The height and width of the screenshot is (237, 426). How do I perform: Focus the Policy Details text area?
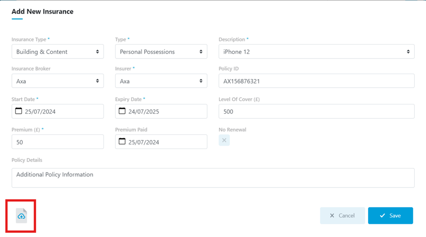point(213,178)
